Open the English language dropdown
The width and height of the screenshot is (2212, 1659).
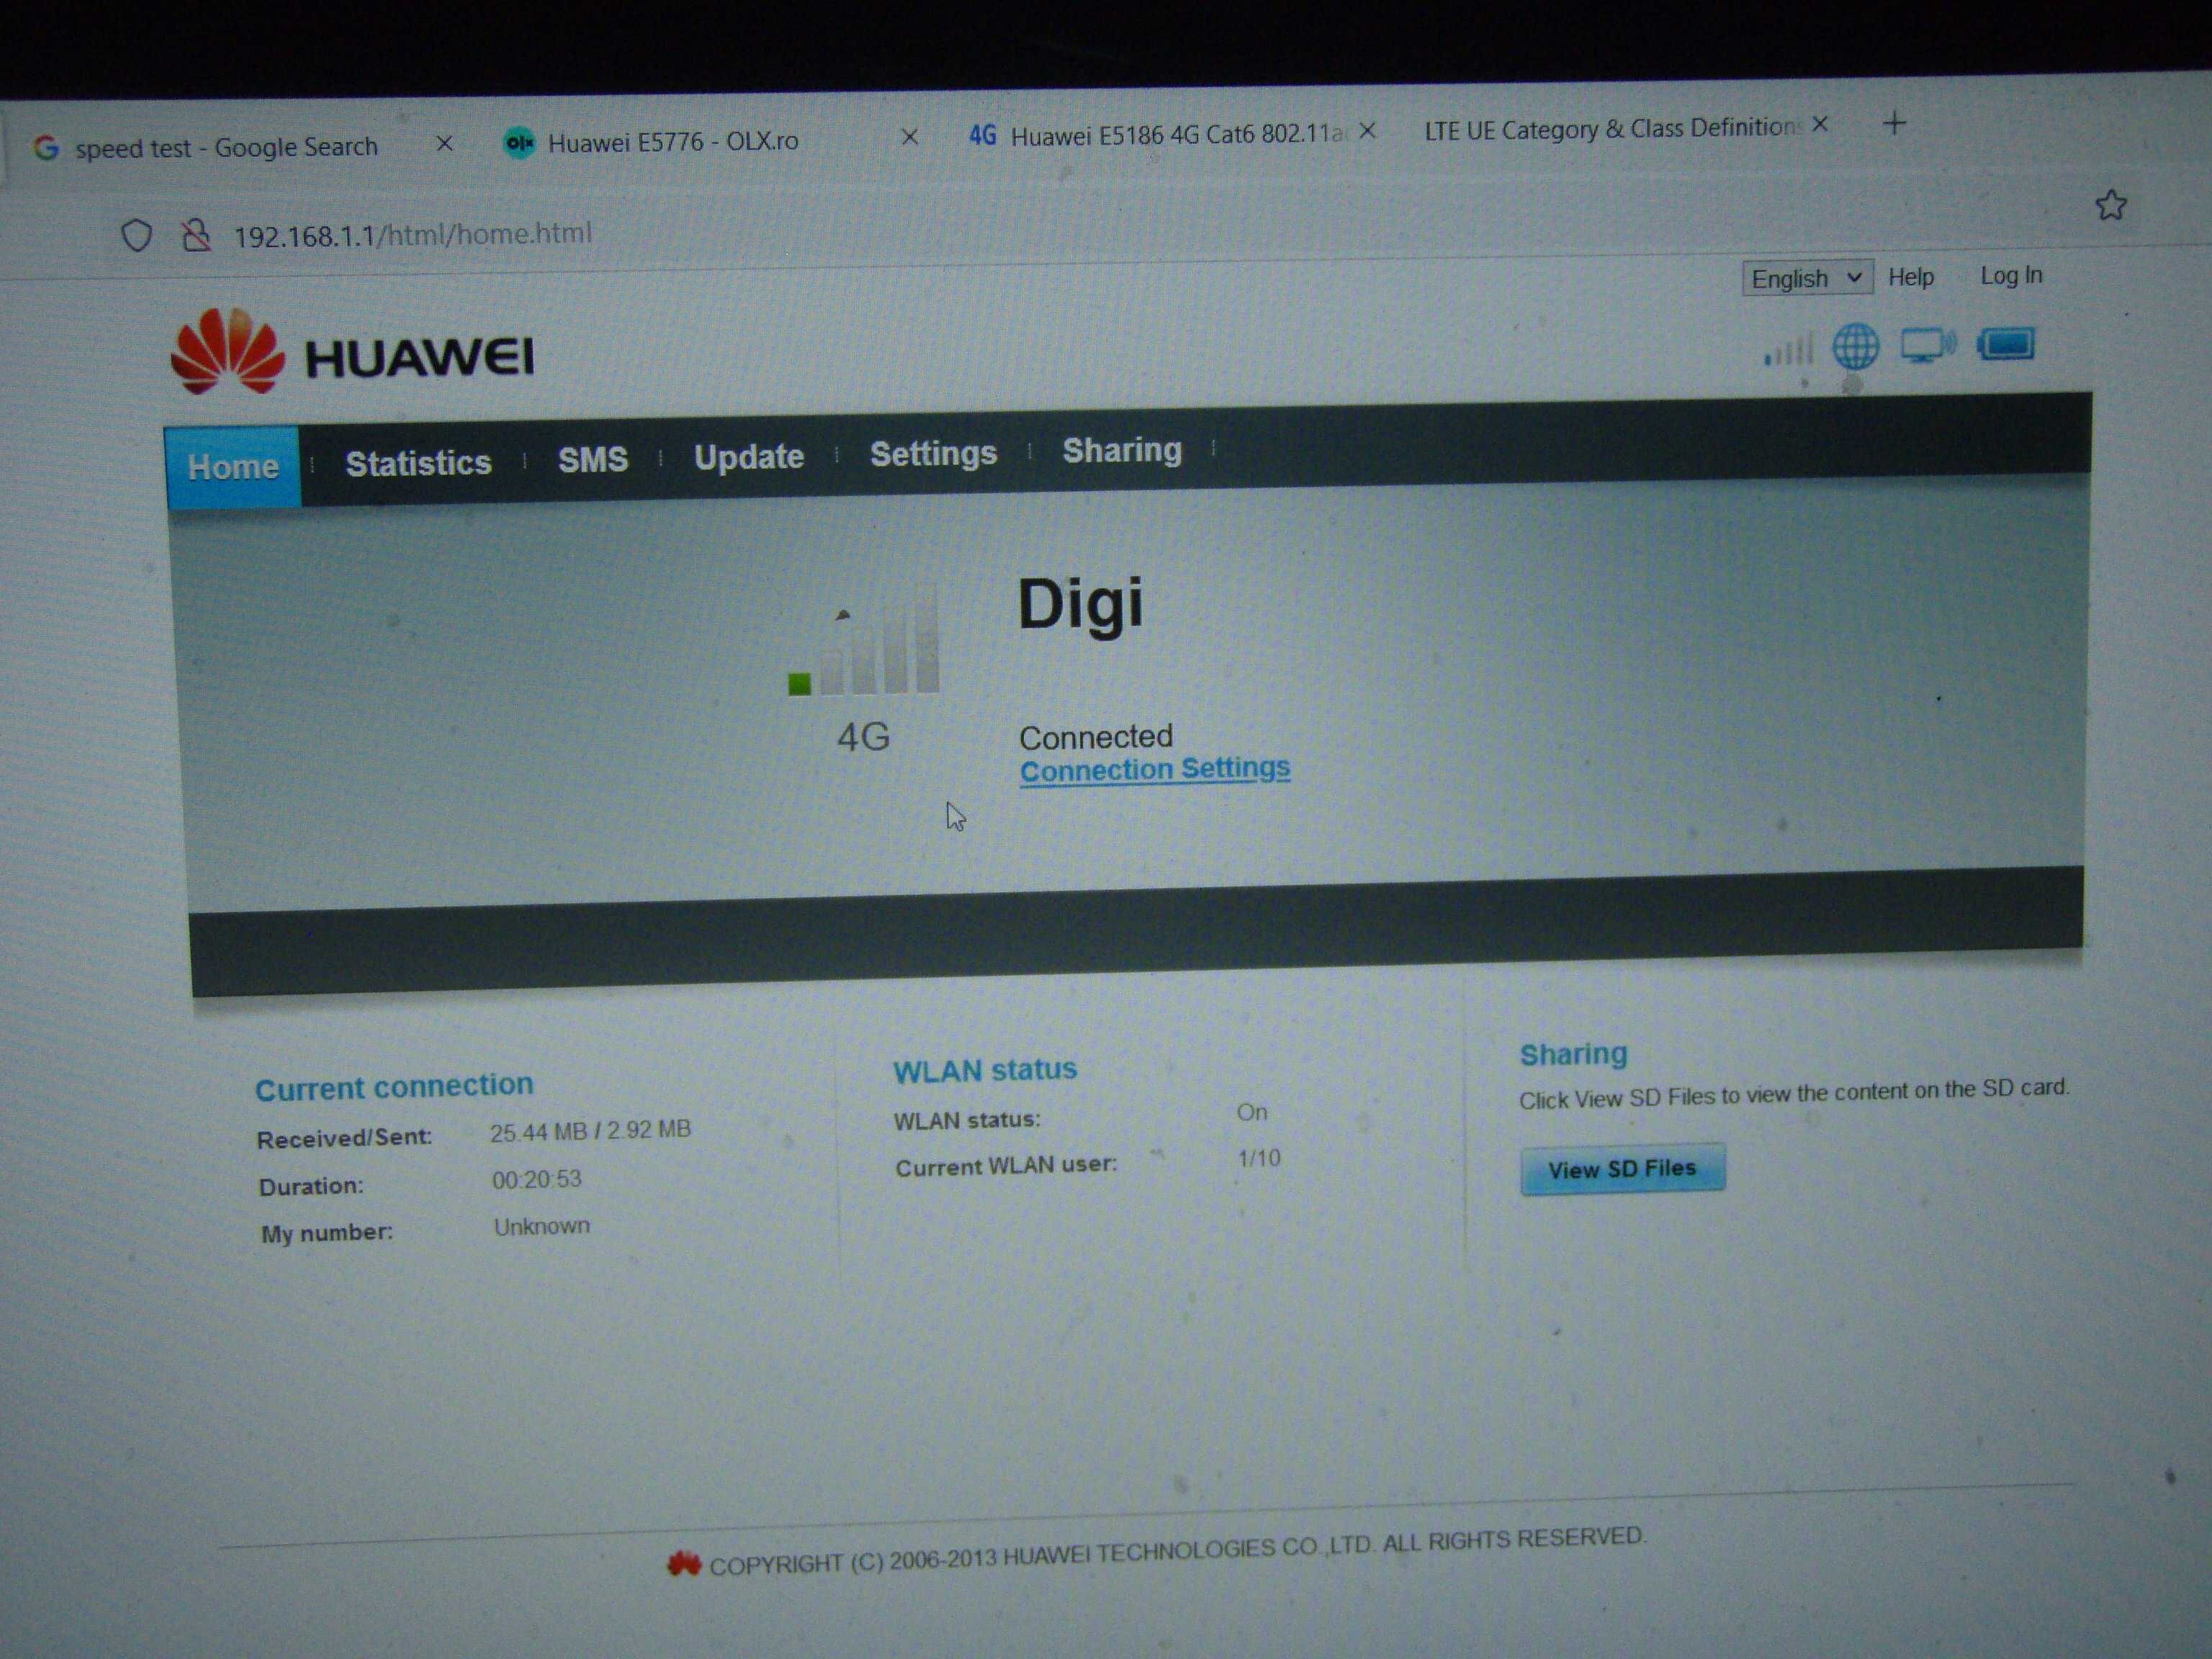click(x=1807, y=278)
